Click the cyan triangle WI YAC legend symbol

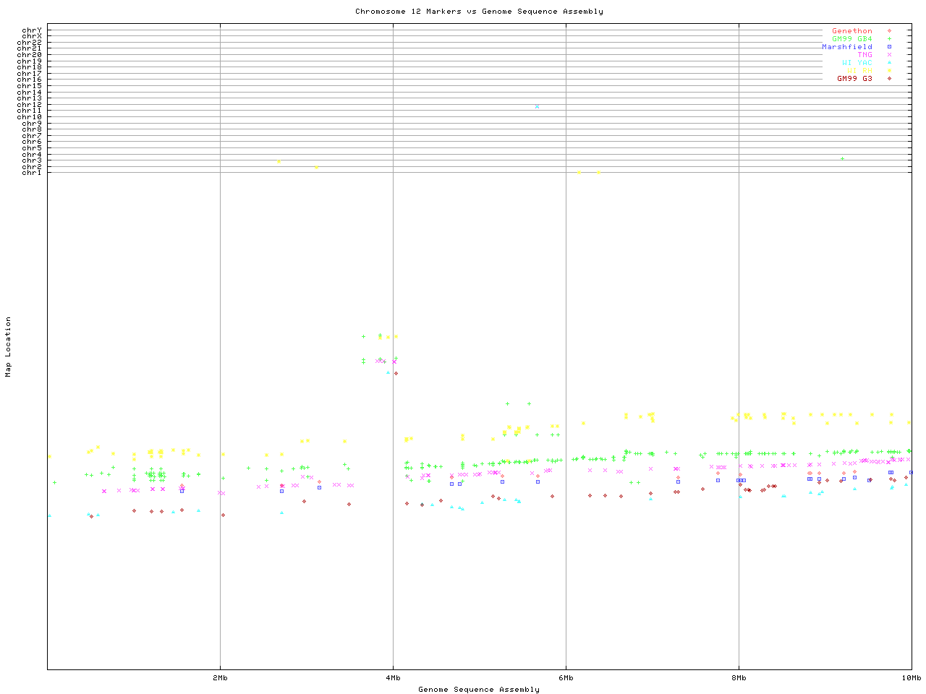pyautogui.click(x=889, y=63)
